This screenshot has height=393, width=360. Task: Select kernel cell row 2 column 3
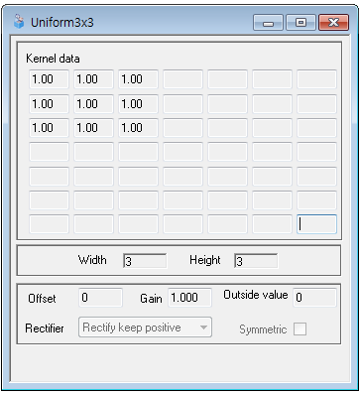(x=138, y=104)
